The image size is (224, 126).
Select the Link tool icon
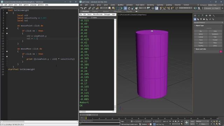90,8
